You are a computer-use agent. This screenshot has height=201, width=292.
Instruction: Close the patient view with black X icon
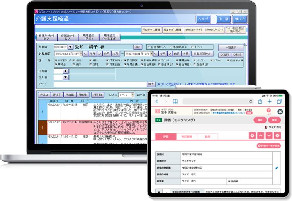click(x=280, y=112)
